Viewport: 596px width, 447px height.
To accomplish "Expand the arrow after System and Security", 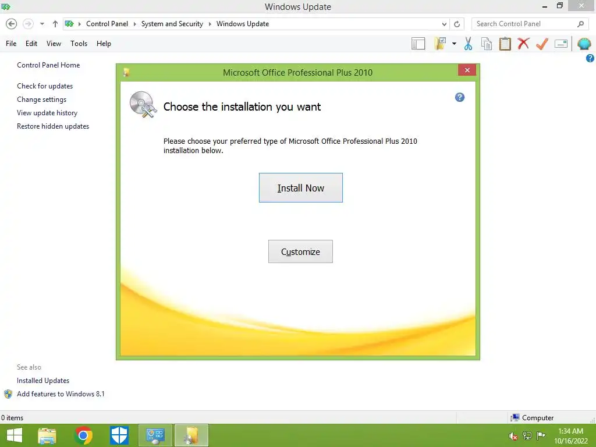I will point(210,24).
